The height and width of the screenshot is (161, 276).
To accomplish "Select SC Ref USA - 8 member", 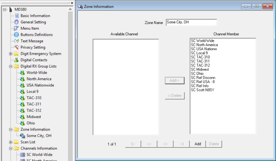I will tap(203, 82).
